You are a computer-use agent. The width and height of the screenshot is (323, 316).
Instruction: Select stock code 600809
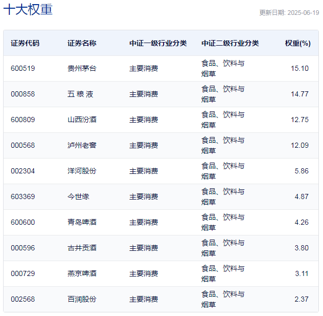(23, 120)
